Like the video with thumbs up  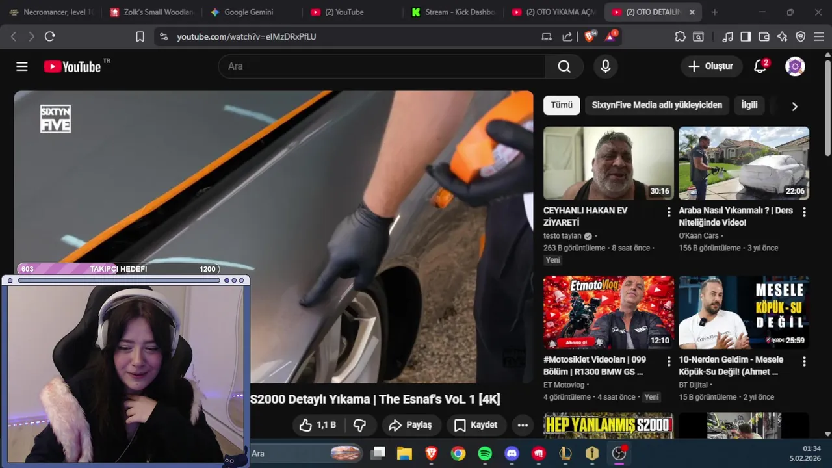(x=318, y=425)
